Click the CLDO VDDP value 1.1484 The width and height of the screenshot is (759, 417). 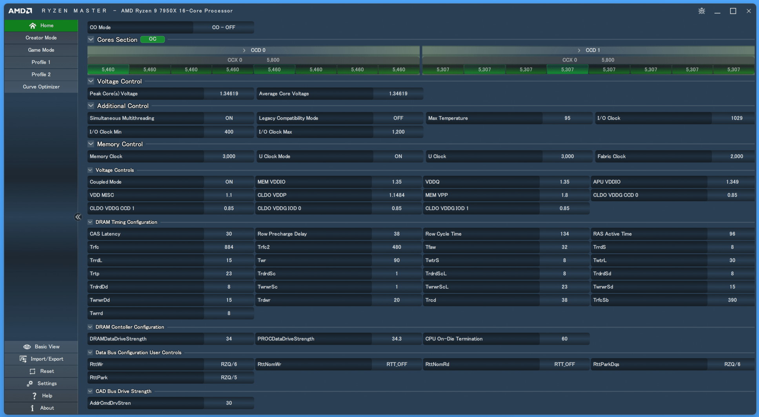[x=397, y=195]
